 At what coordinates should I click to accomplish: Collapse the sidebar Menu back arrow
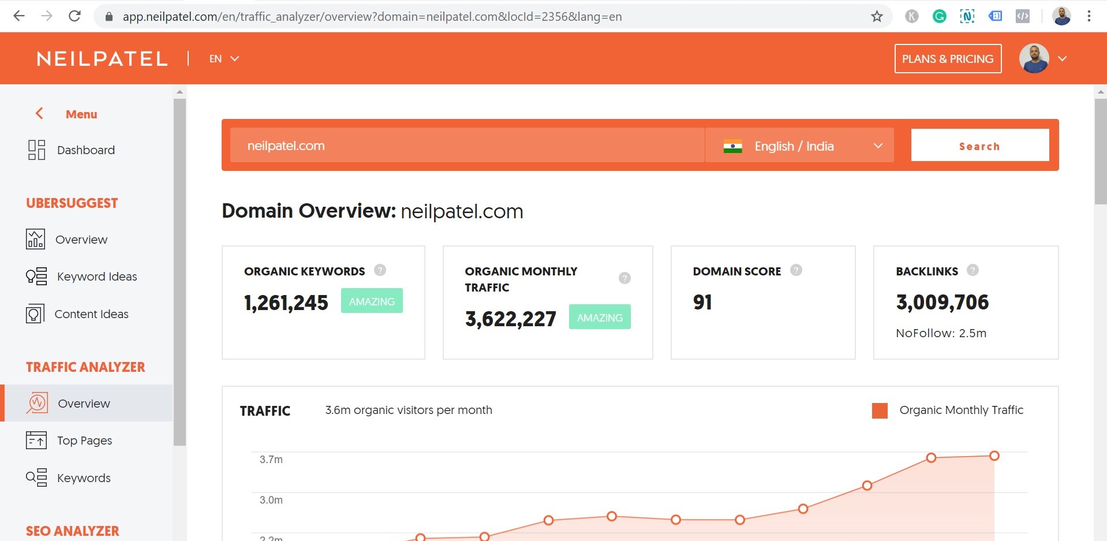pos(39,114)
